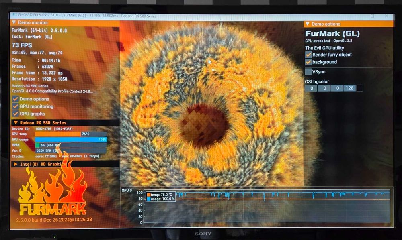Click the second OSI bgcolor value field
The width and height of the screenshot is (402, 240).
tap(324, 88)
